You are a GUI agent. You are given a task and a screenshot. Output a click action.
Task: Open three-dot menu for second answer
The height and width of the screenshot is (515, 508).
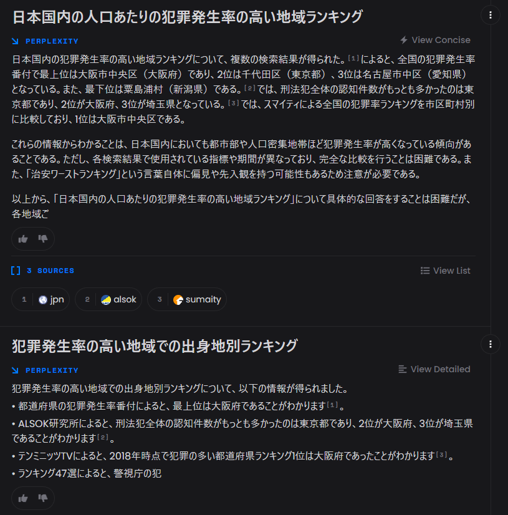pos(491,344)
